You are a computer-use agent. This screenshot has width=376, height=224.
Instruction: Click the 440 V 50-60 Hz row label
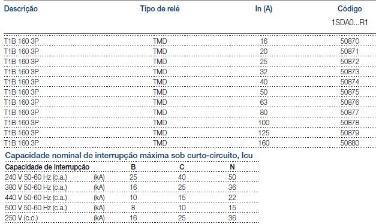pyautogui.click(x=36, y=198)
